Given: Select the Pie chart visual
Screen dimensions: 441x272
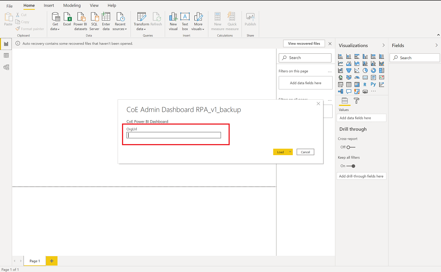Looking at the screenshot, I should coord(365,70).
